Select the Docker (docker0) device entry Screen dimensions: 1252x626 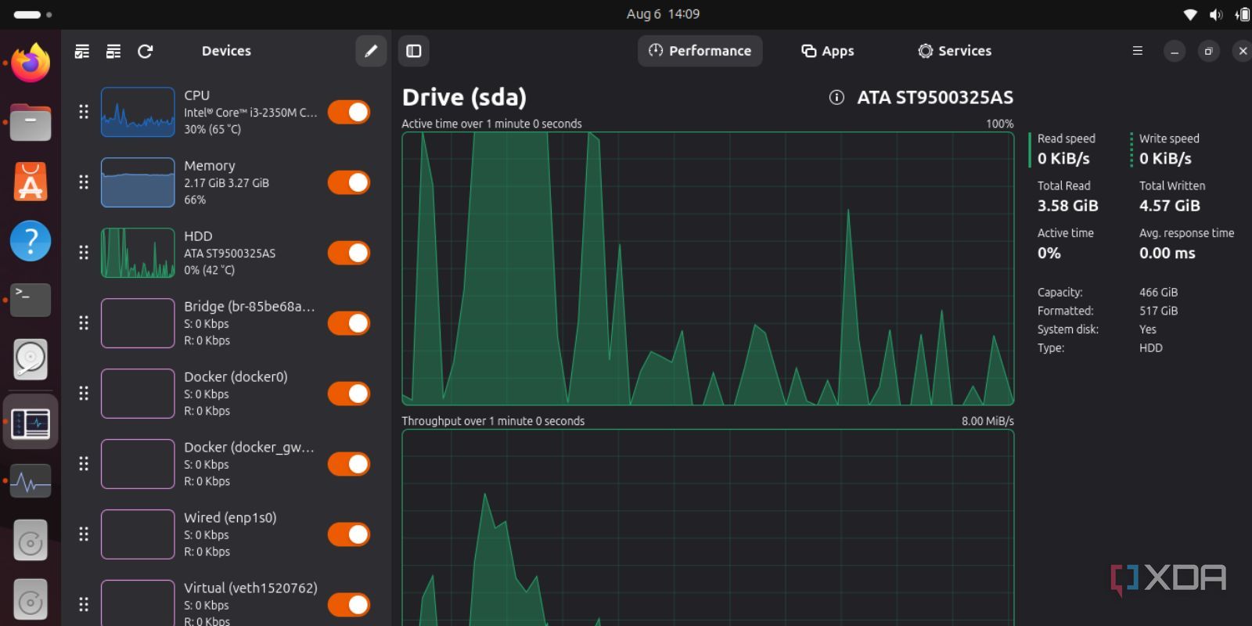click(x=227, y=394)
